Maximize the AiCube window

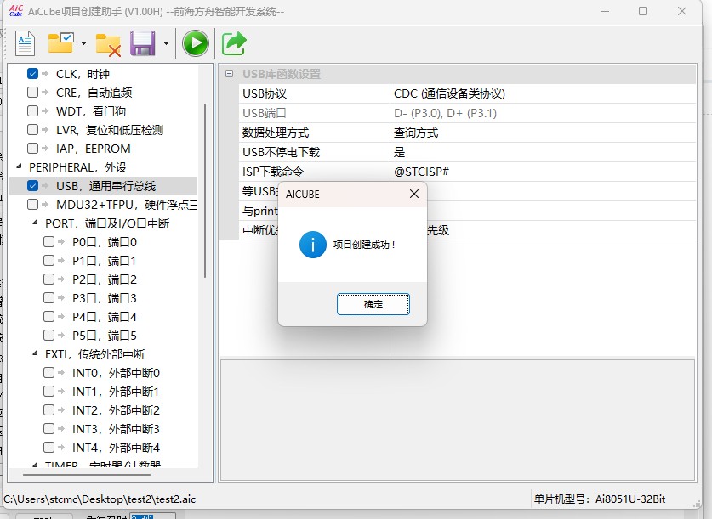pyautogui.click(x=643, y=11)
